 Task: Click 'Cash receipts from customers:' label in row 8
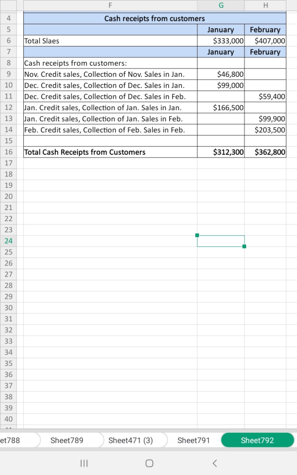(110, 63)
